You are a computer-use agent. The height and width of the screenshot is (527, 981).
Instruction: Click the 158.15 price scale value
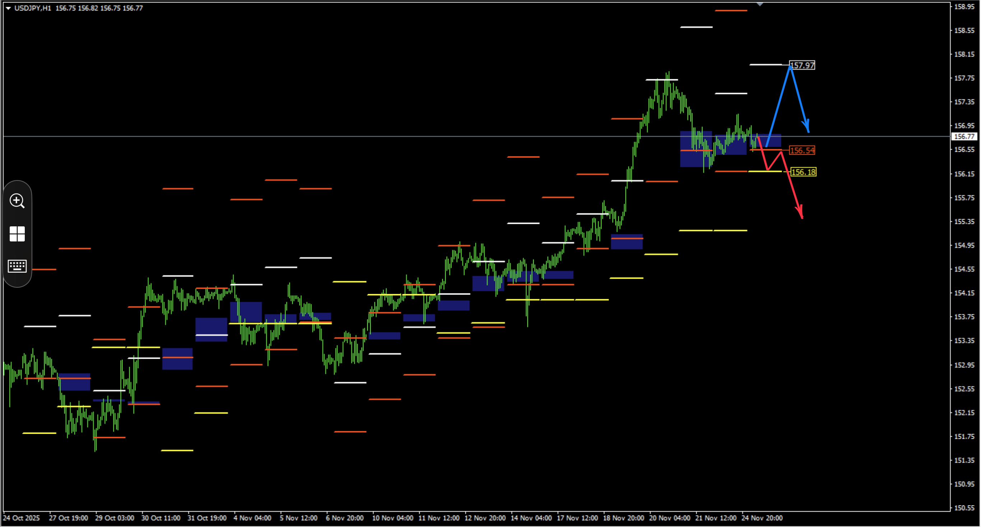[x=964, y=55]
